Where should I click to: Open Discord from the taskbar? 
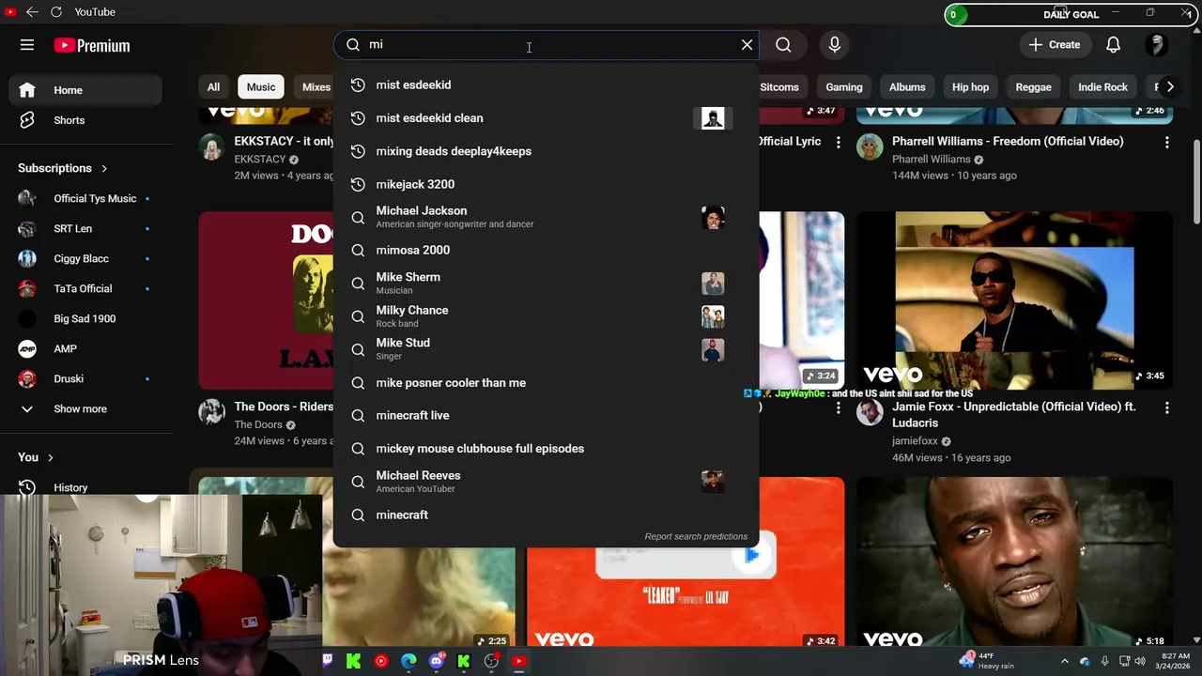pyautogui.click(x=436, y=661)
